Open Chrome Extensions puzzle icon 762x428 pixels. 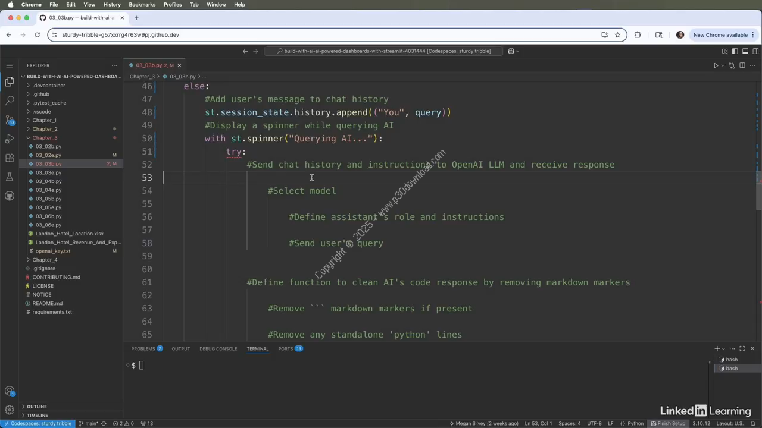coord(638,35)
